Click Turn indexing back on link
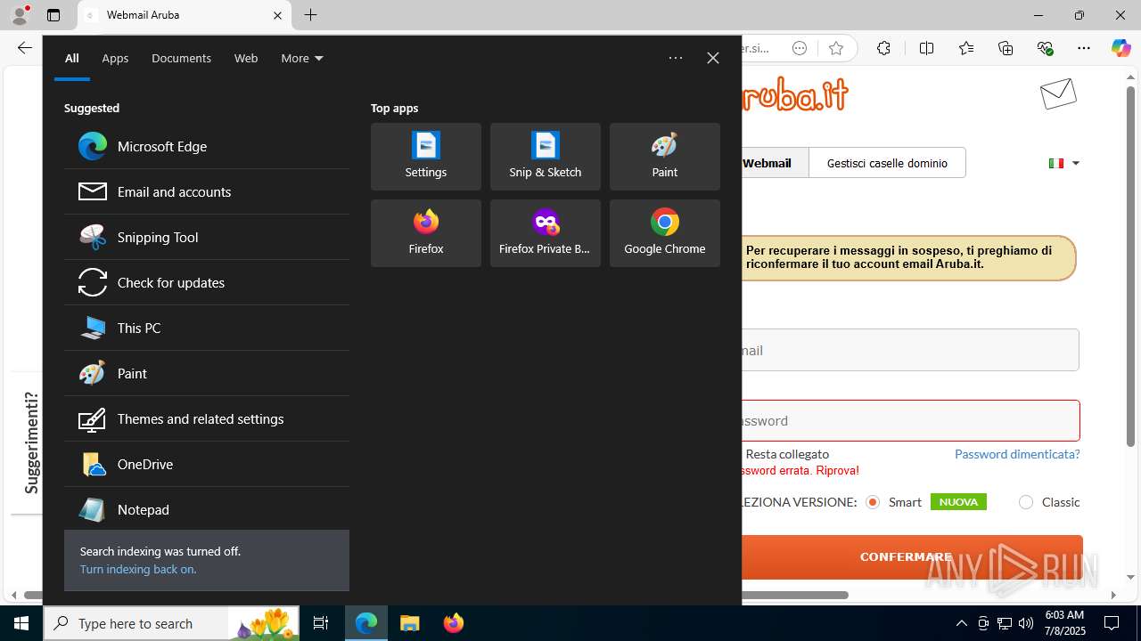This screenshot has width=1141, height=641. 138,569
